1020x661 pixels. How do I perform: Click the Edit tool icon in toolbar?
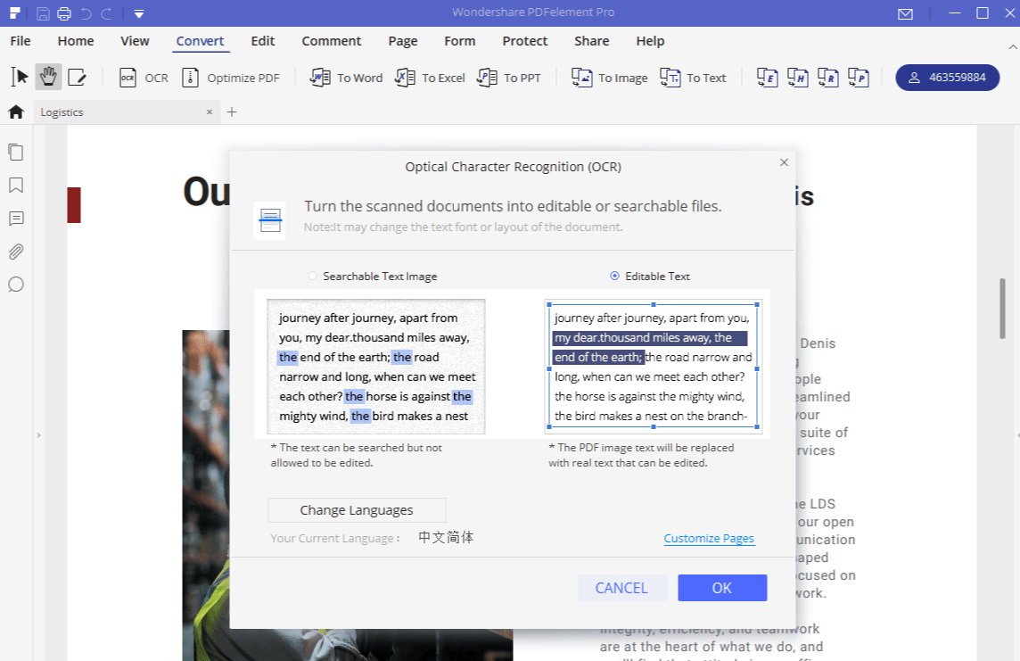pyautogui.click(x=77, y=78)
